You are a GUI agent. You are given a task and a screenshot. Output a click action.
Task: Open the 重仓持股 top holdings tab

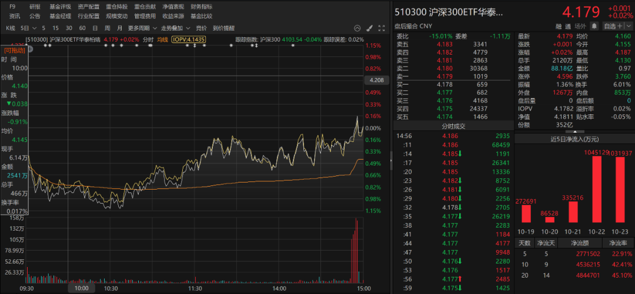point(116,7)
